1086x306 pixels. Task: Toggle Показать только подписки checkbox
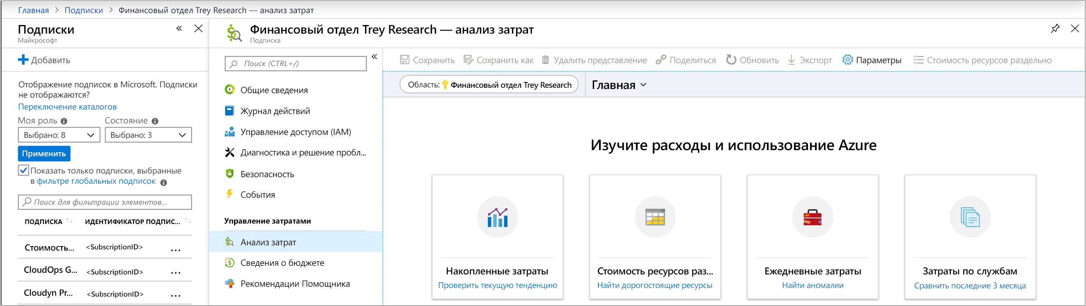point(23,171)
